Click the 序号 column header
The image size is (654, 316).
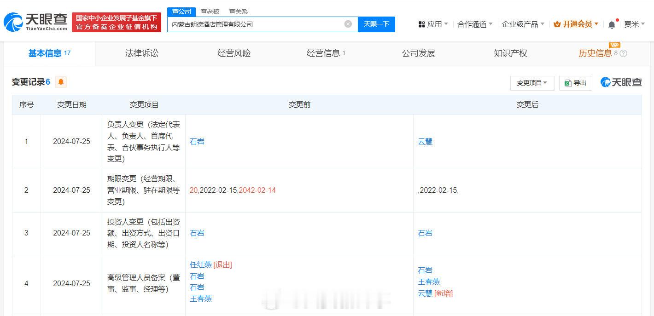[26, 105]
